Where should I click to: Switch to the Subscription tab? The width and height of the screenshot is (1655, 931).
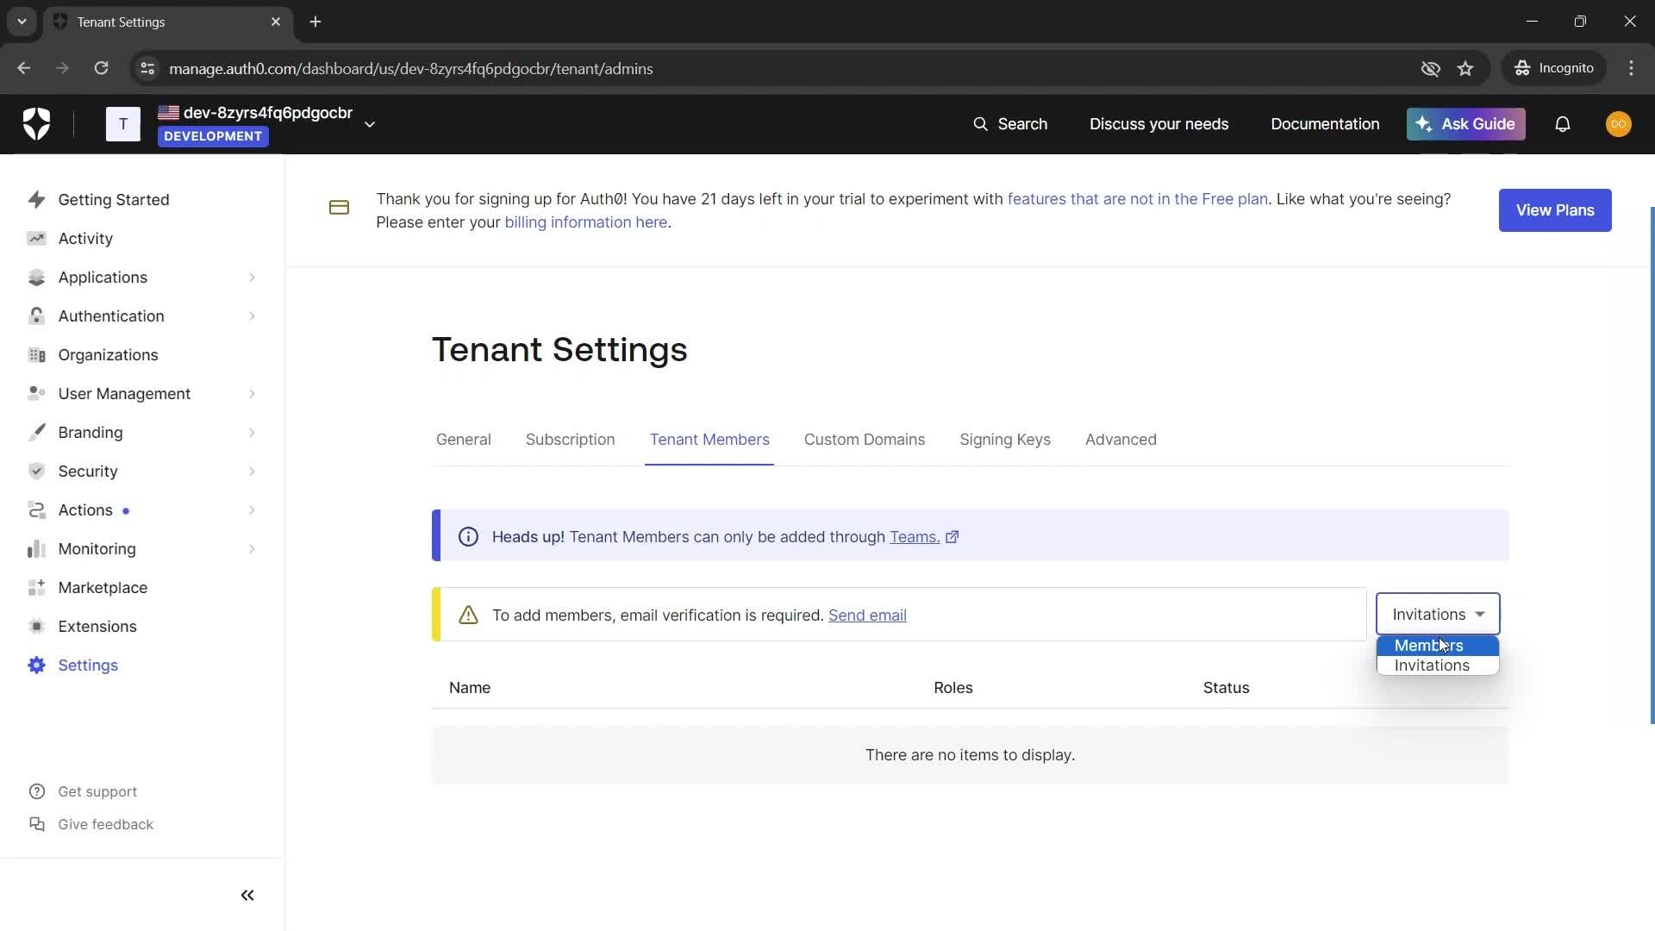pos(570,440)
